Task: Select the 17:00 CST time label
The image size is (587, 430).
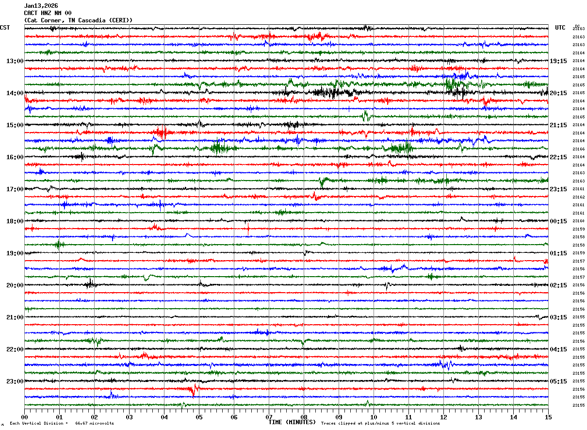Action: click(15, 189)
